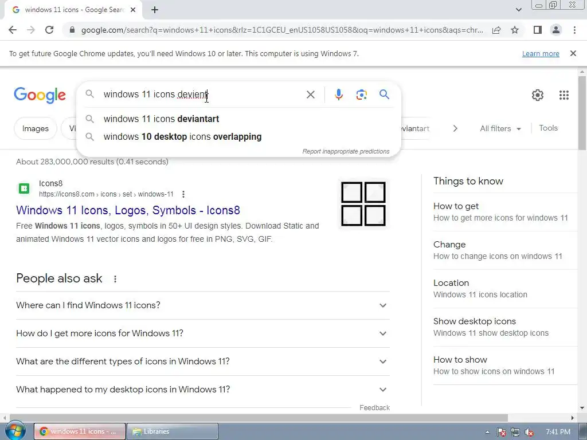Open the Google apps grid

(x=564, y=95)
